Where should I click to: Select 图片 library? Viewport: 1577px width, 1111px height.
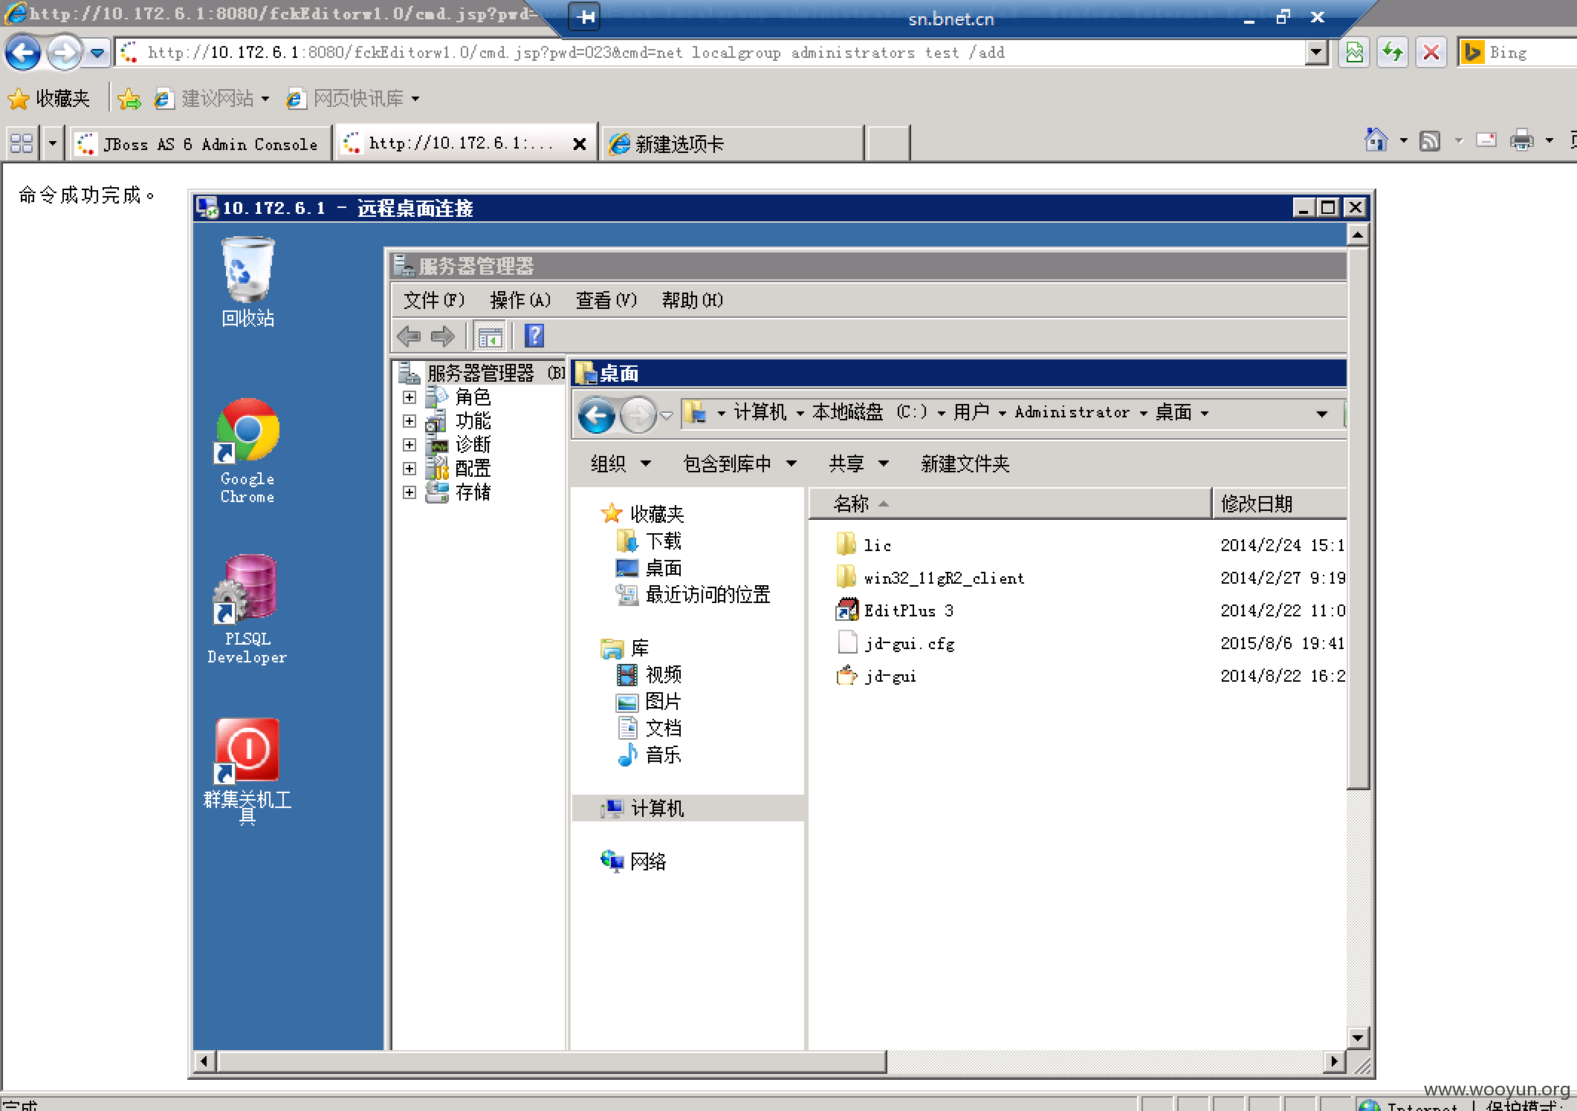[649, 701]
